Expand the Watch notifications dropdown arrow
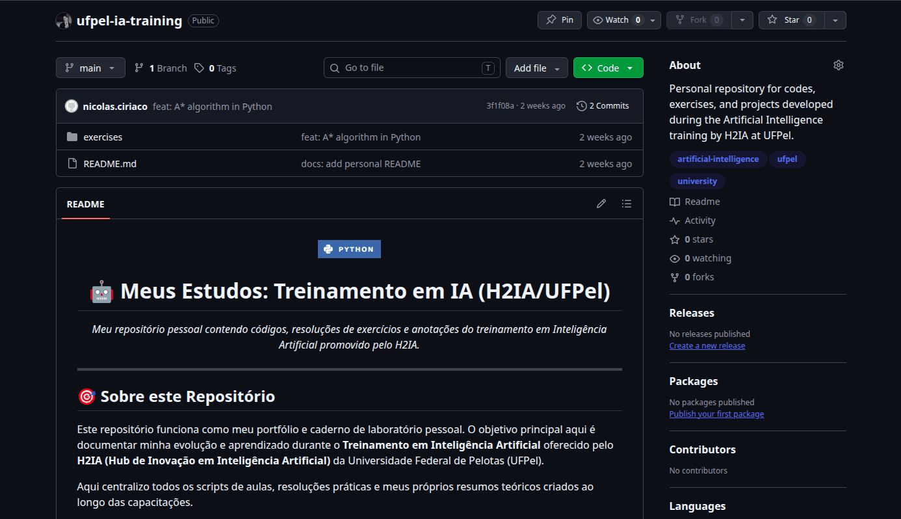The image size is (901, 519). 653,20
